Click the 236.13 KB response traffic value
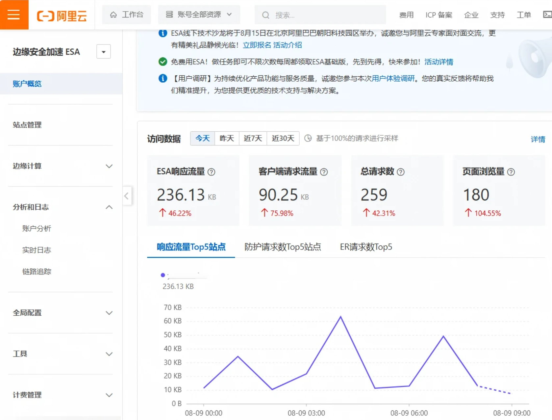Viewport: 552px width, 420px height. [186, 195]
